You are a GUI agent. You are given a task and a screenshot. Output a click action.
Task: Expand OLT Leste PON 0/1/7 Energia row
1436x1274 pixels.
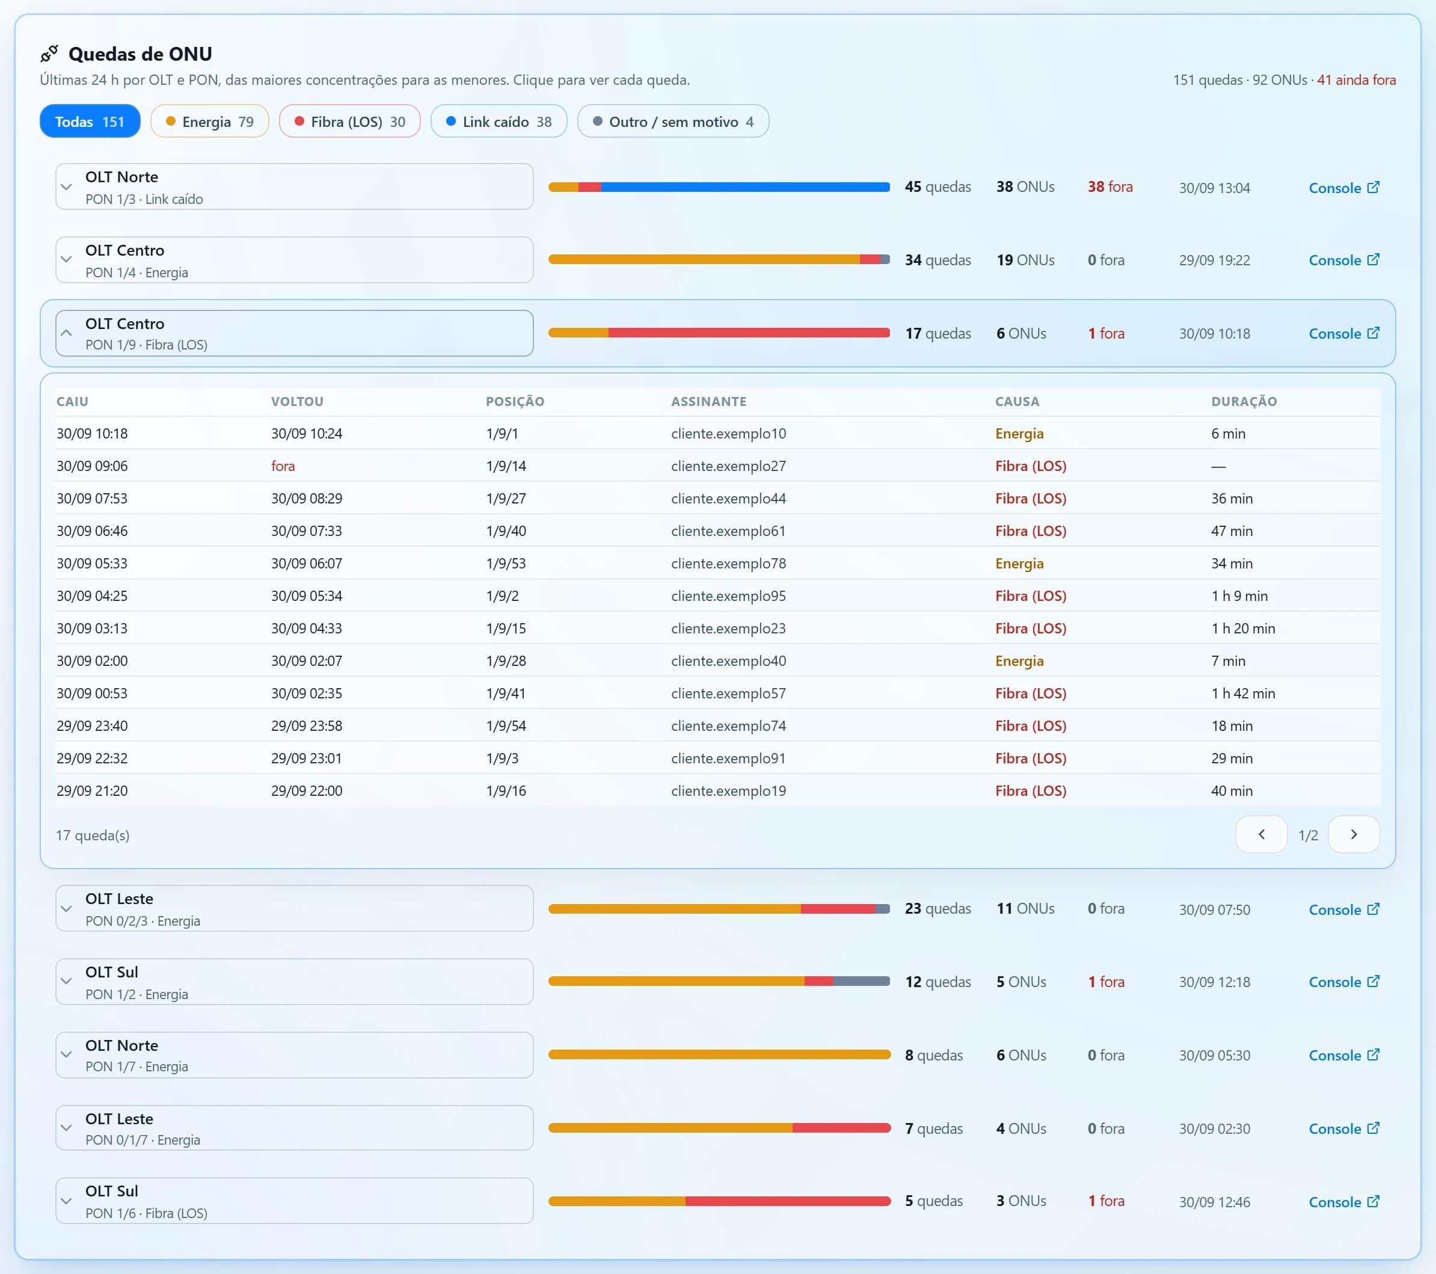[295, 1128]
